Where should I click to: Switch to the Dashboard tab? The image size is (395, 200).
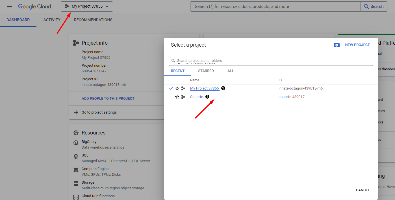[x=18, y=20]
